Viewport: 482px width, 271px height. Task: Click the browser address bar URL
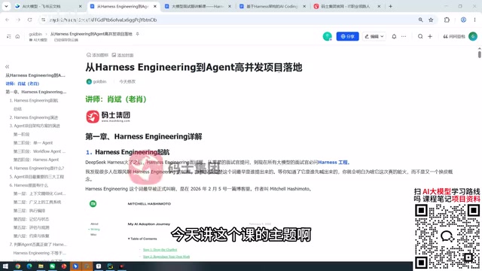click(103, 20)
